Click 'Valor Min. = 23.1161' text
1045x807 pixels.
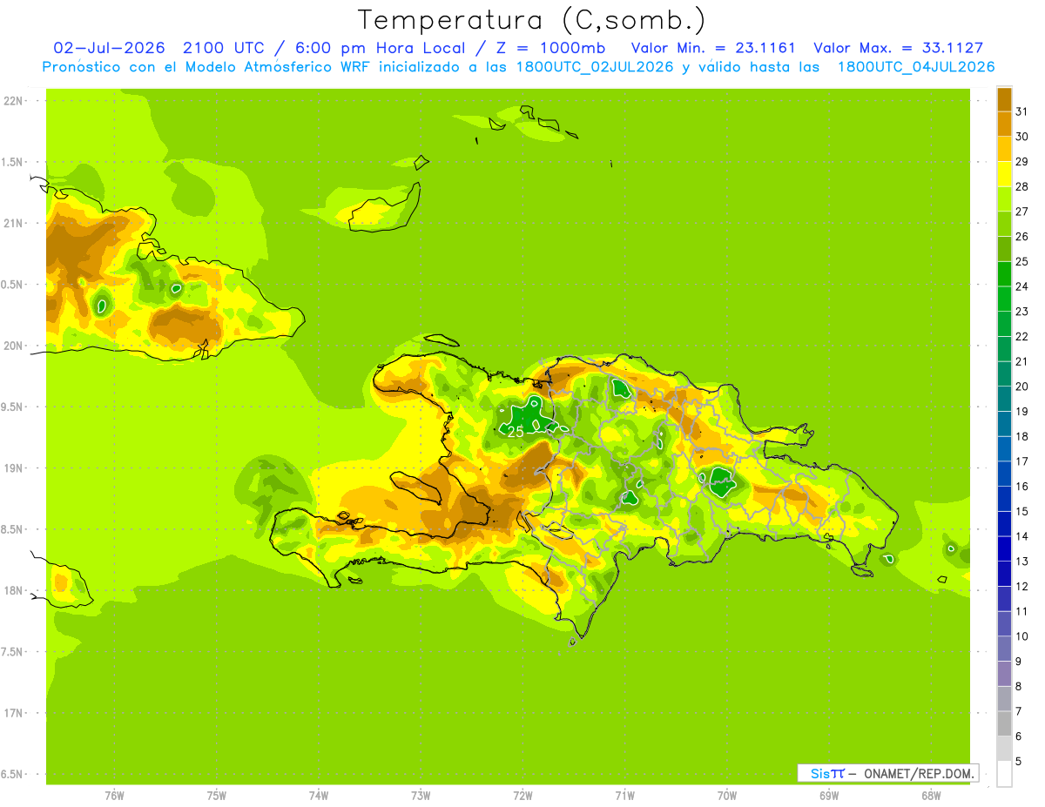click(x=713, y=48)
